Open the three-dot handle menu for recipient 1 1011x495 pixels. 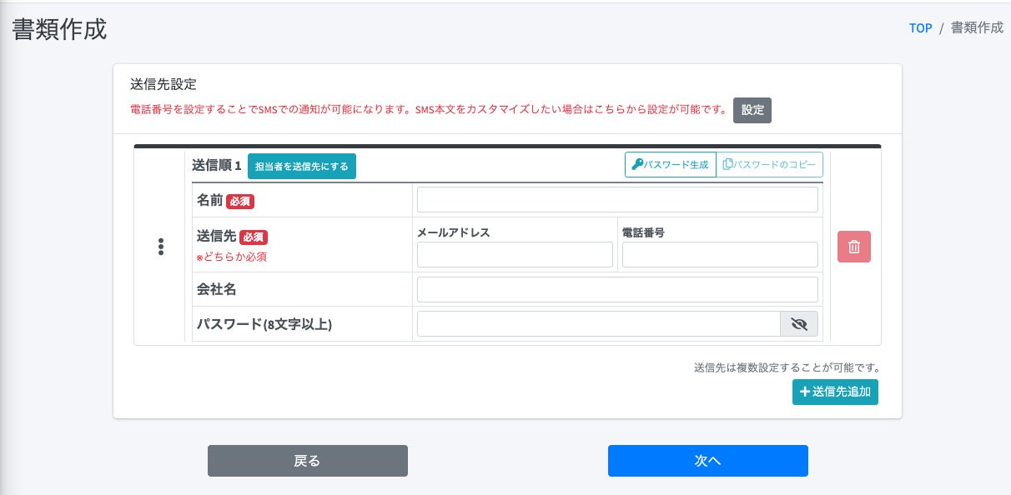(161, 247)
